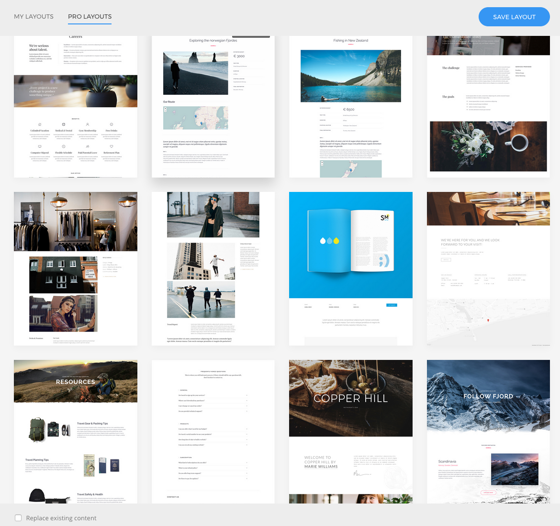Select the restaurant contact layout with map

[x=488, y=269]
